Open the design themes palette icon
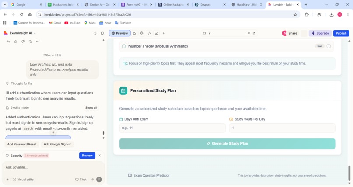 click(x=141, y=33)
